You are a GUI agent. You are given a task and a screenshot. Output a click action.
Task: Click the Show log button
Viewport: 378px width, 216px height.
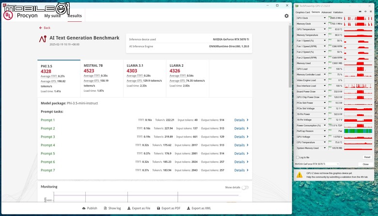(x=112, y=208)
